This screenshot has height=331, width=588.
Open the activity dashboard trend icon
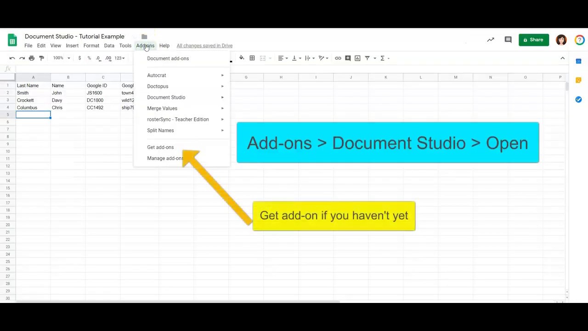491,40
